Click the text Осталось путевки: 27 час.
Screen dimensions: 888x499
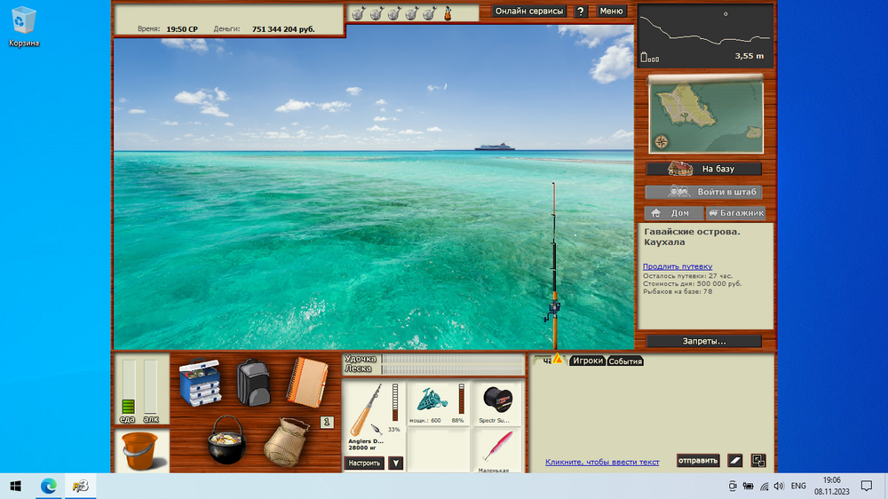687,276
